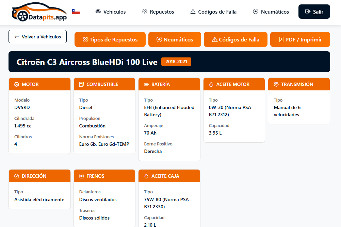Image resolution: width=341 pixels, height=227 pixels.
Task: Click the logout icon in Salir button
Action: (x=308, y=12)
